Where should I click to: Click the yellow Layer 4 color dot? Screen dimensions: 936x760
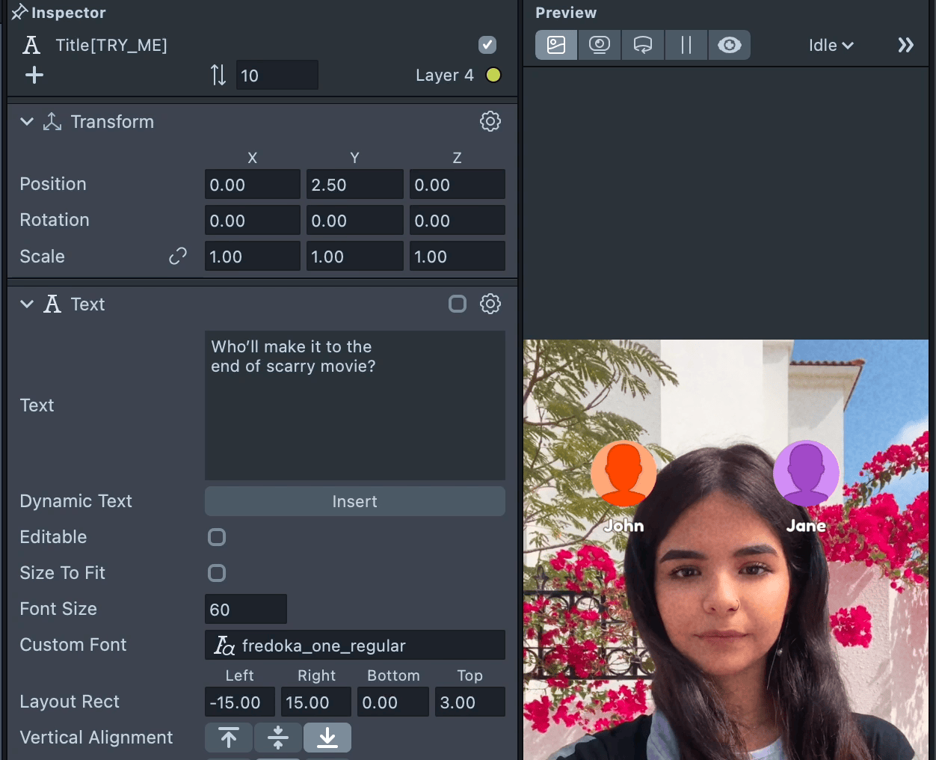[493, 75]
